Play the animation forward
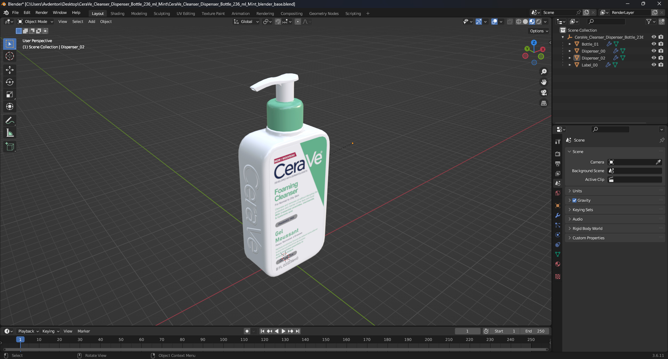 point(283,331)
